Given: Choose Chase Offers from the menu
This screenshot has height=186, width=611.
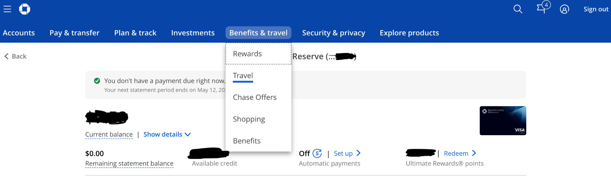Looking at the screenshot, I should pyautogui.click(x=254, y=97).
